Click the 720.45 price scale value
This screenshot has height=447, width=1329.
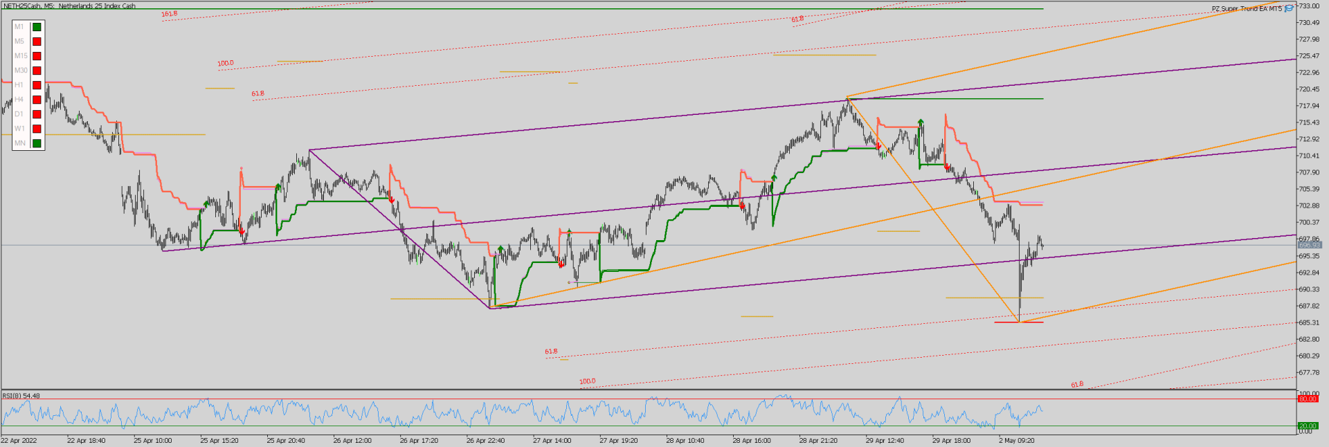[x=1309, y=89]
